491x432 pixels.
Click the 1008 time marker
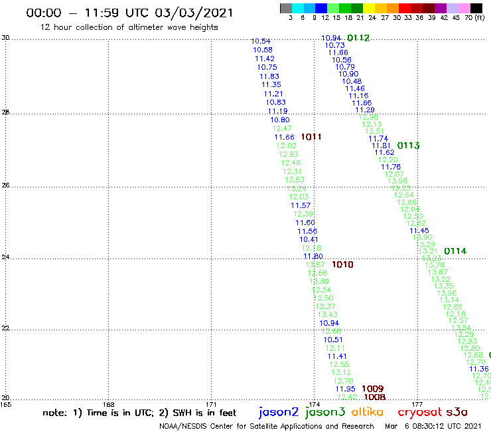pos(374,397)
